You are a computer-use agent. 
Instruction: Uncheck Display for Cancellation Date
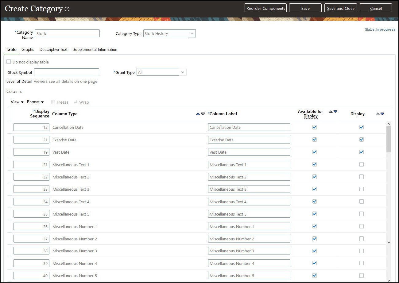coord(362,127)
